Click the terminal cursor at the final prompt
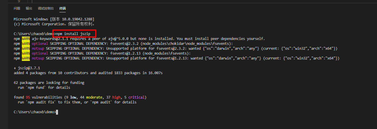Screen dimensions: 377x129 (57, 112)
